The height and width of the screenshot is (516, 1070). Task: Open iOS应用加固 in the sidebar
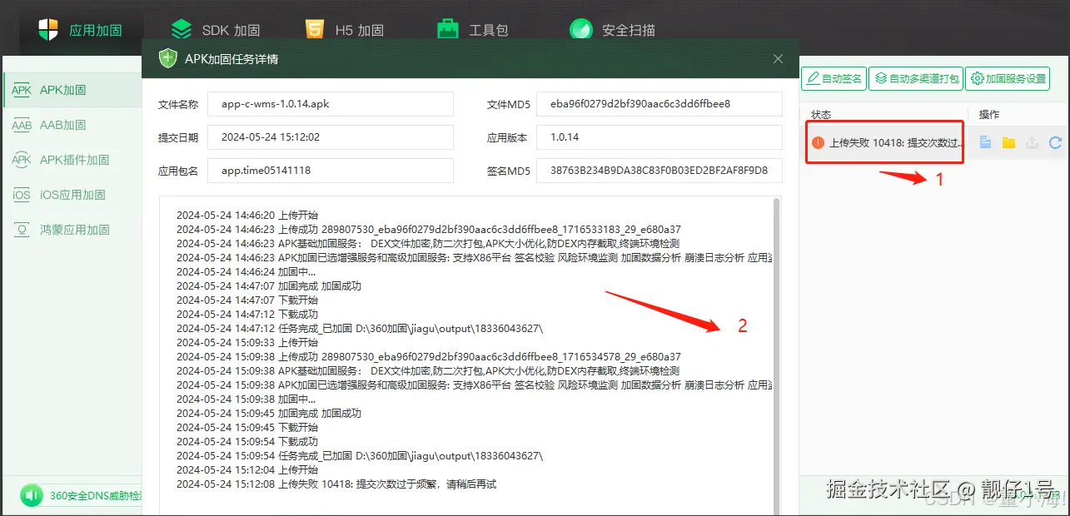pyautogui.click(x=72, y=195)
